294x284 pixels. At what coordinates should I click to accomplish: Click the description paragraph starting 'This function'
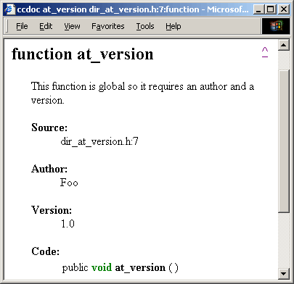[x=142, y=93]
